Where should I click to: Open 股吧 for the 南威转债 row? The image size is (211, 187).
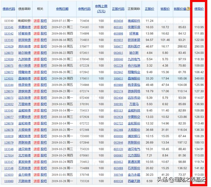(44, 21)
